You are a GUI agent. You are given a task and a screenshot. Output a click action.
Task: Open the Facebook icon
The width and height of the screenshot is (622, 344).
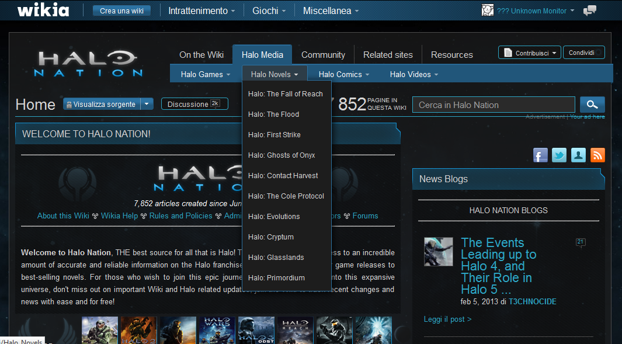point(540,155)
